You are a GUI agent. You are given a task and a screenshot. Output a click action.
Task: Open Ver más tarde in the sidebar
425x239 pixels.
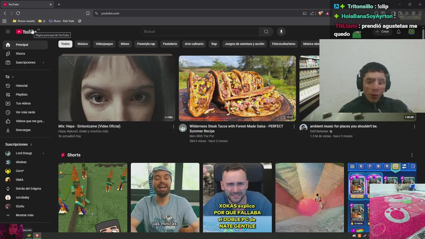point(25,112)
